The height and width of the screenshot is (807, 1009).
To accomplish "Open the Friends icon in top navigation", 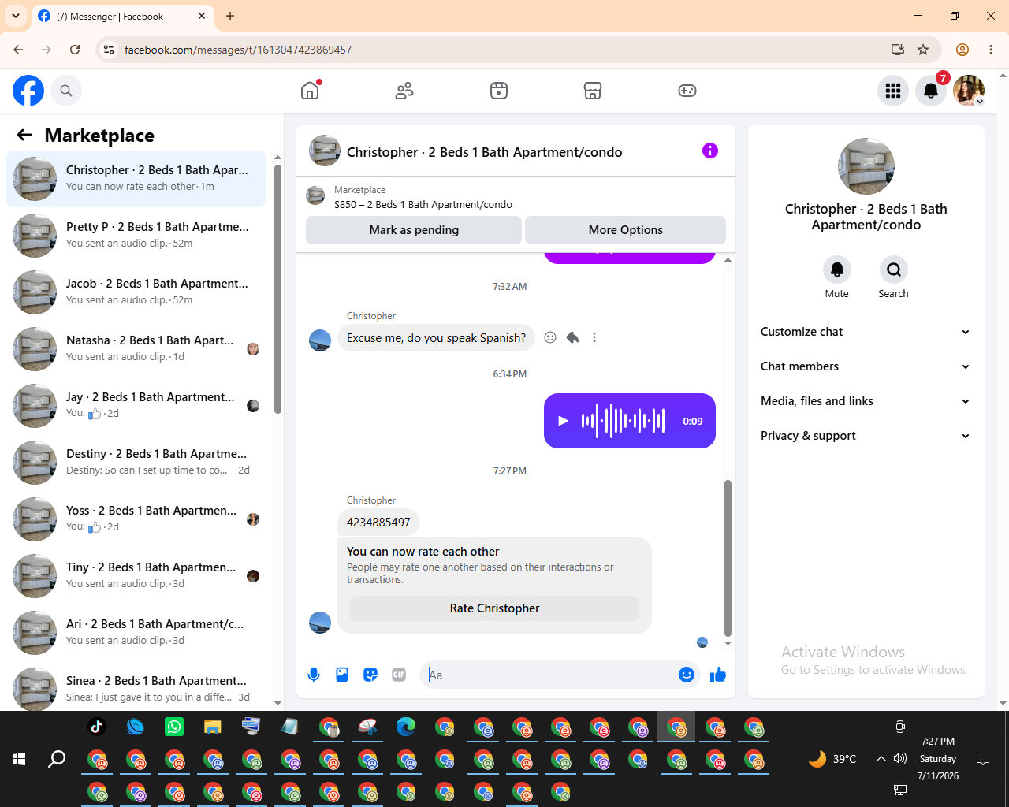I will click(404, 91).
